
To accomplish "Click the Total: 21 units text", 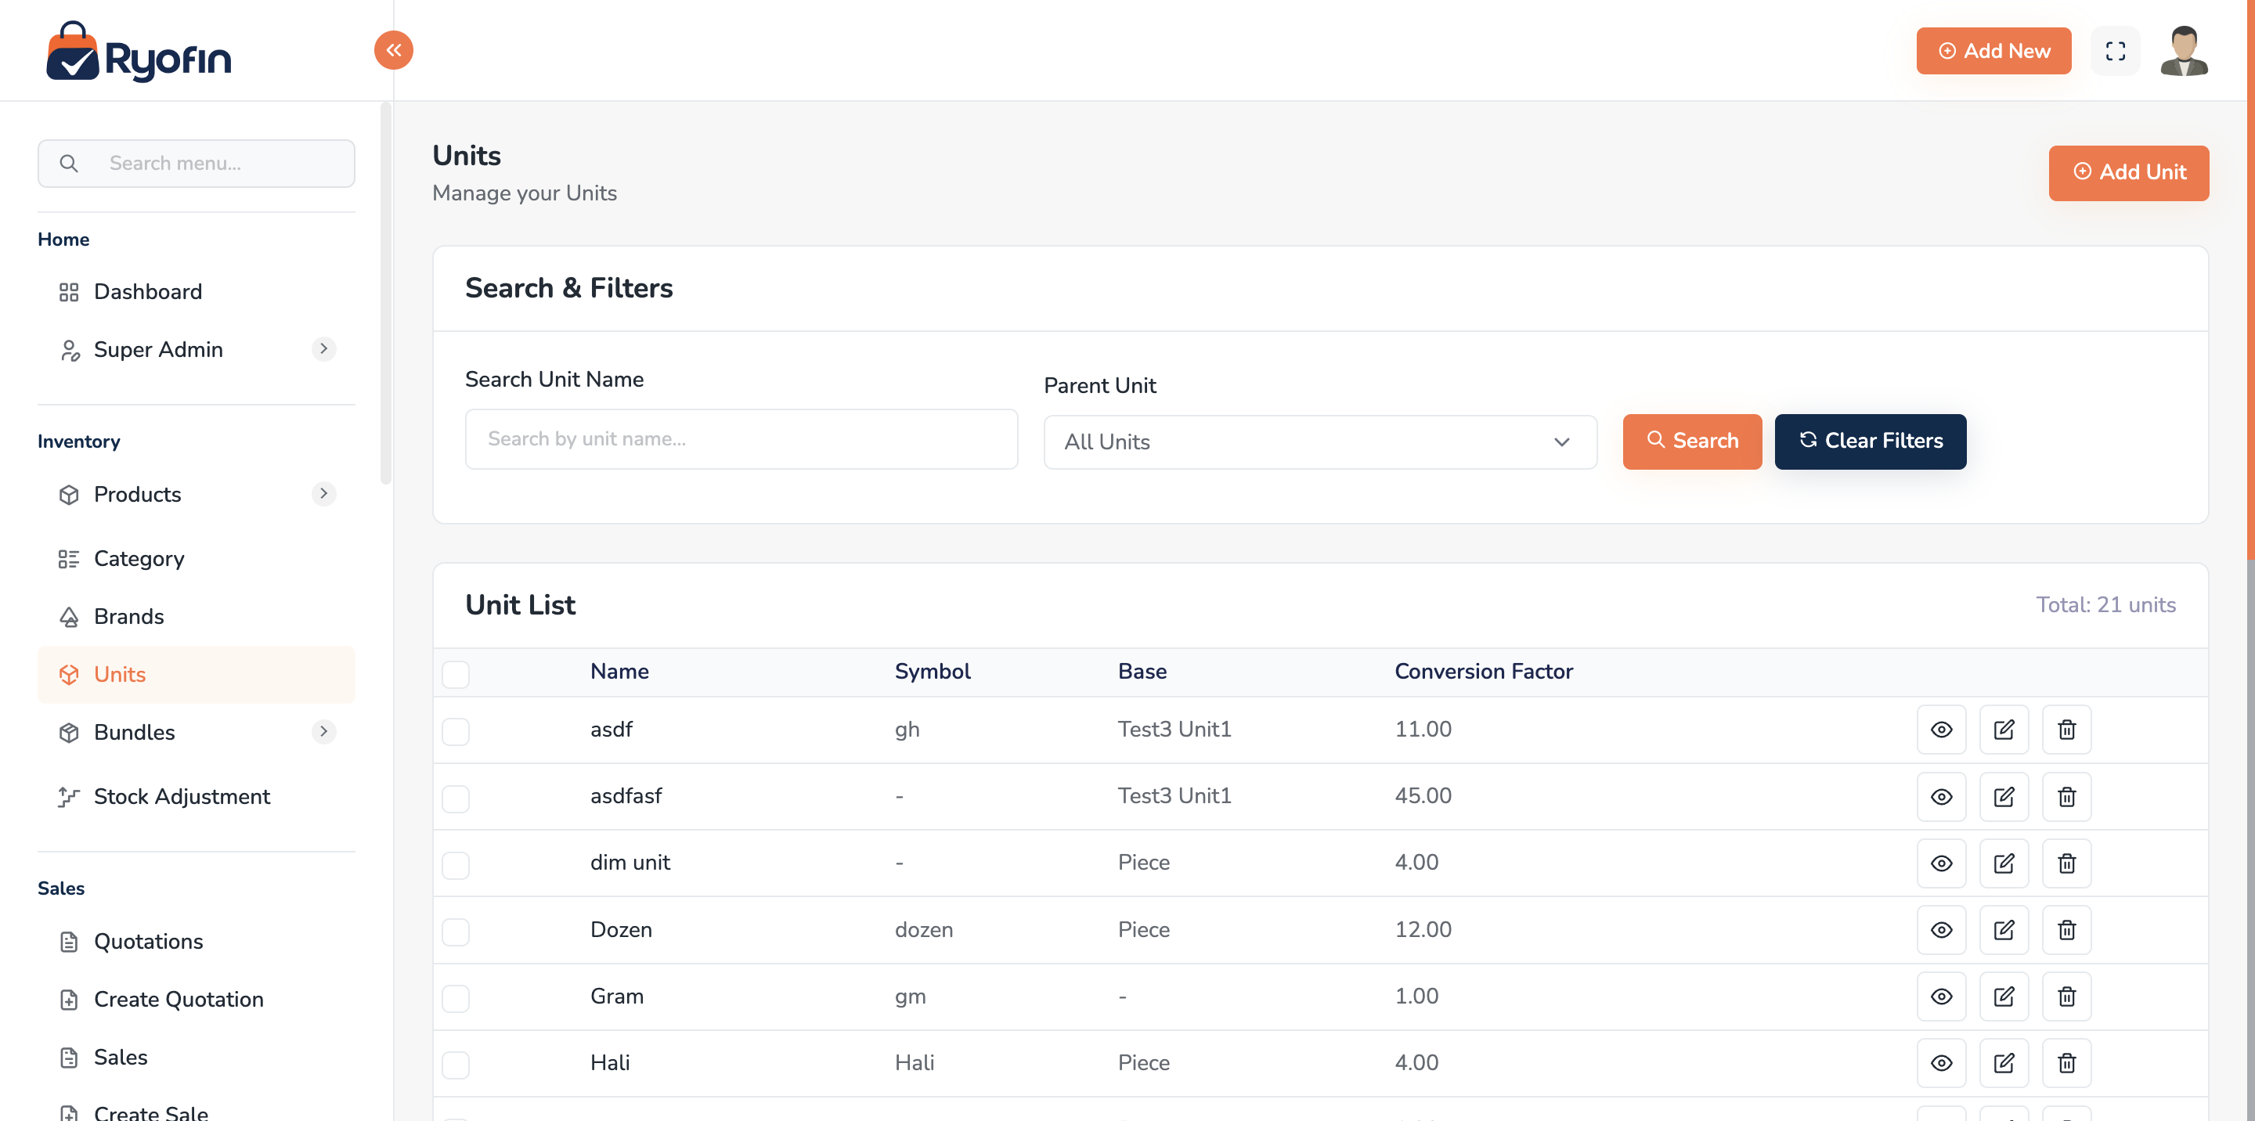I will point(2105,604).
